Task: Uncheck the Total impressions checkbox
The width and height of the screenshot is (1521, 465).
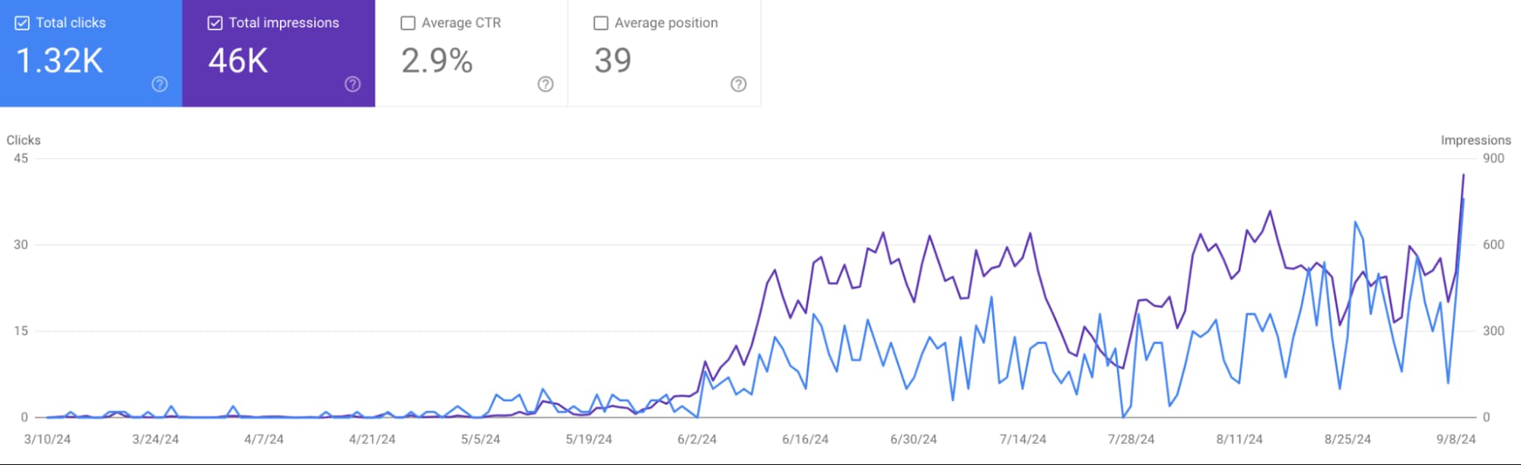Action: click(x=213, y=23)
